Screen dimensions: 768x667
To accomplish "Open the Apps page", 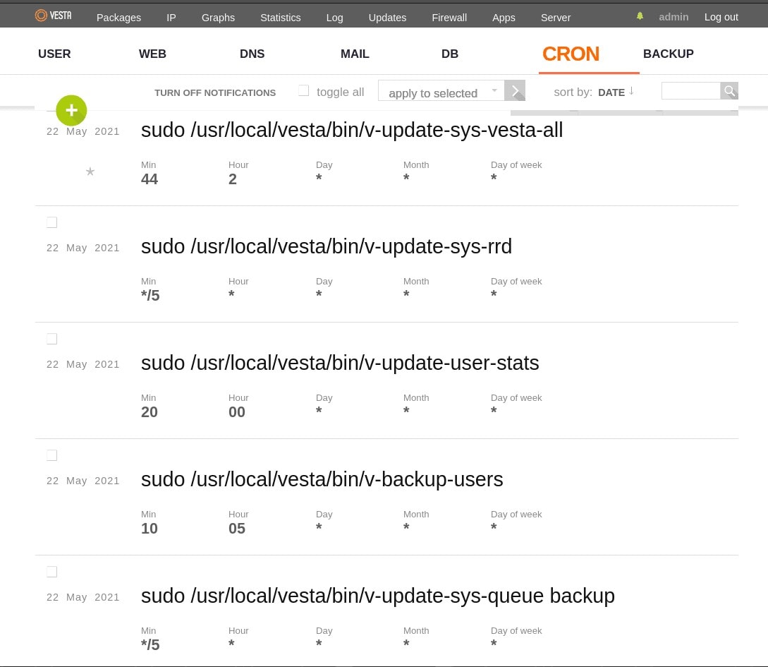I will [504, 18].
